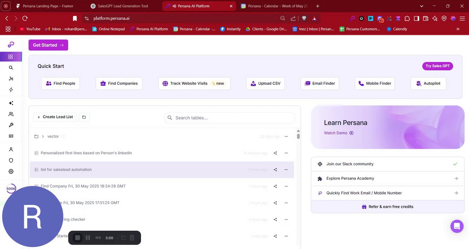Click the Search tables input field
The height and width of the screenshot is (249, 469).
(229, 118)
